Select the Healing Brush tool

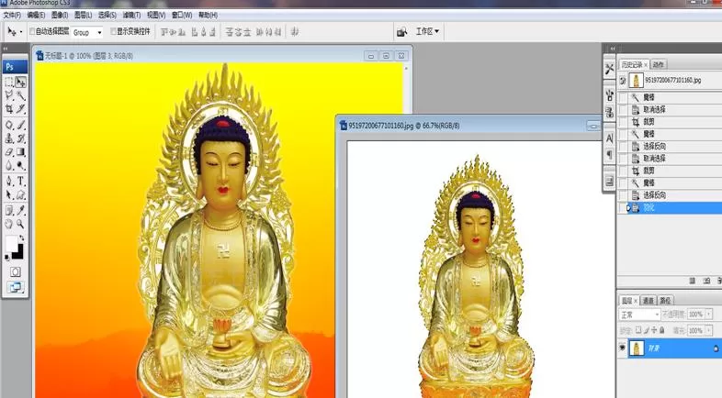point(9,125)
